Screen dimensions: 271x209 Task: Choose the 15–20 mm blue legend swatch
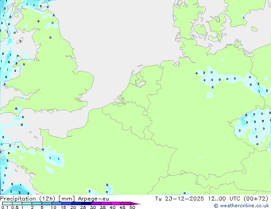66,203
